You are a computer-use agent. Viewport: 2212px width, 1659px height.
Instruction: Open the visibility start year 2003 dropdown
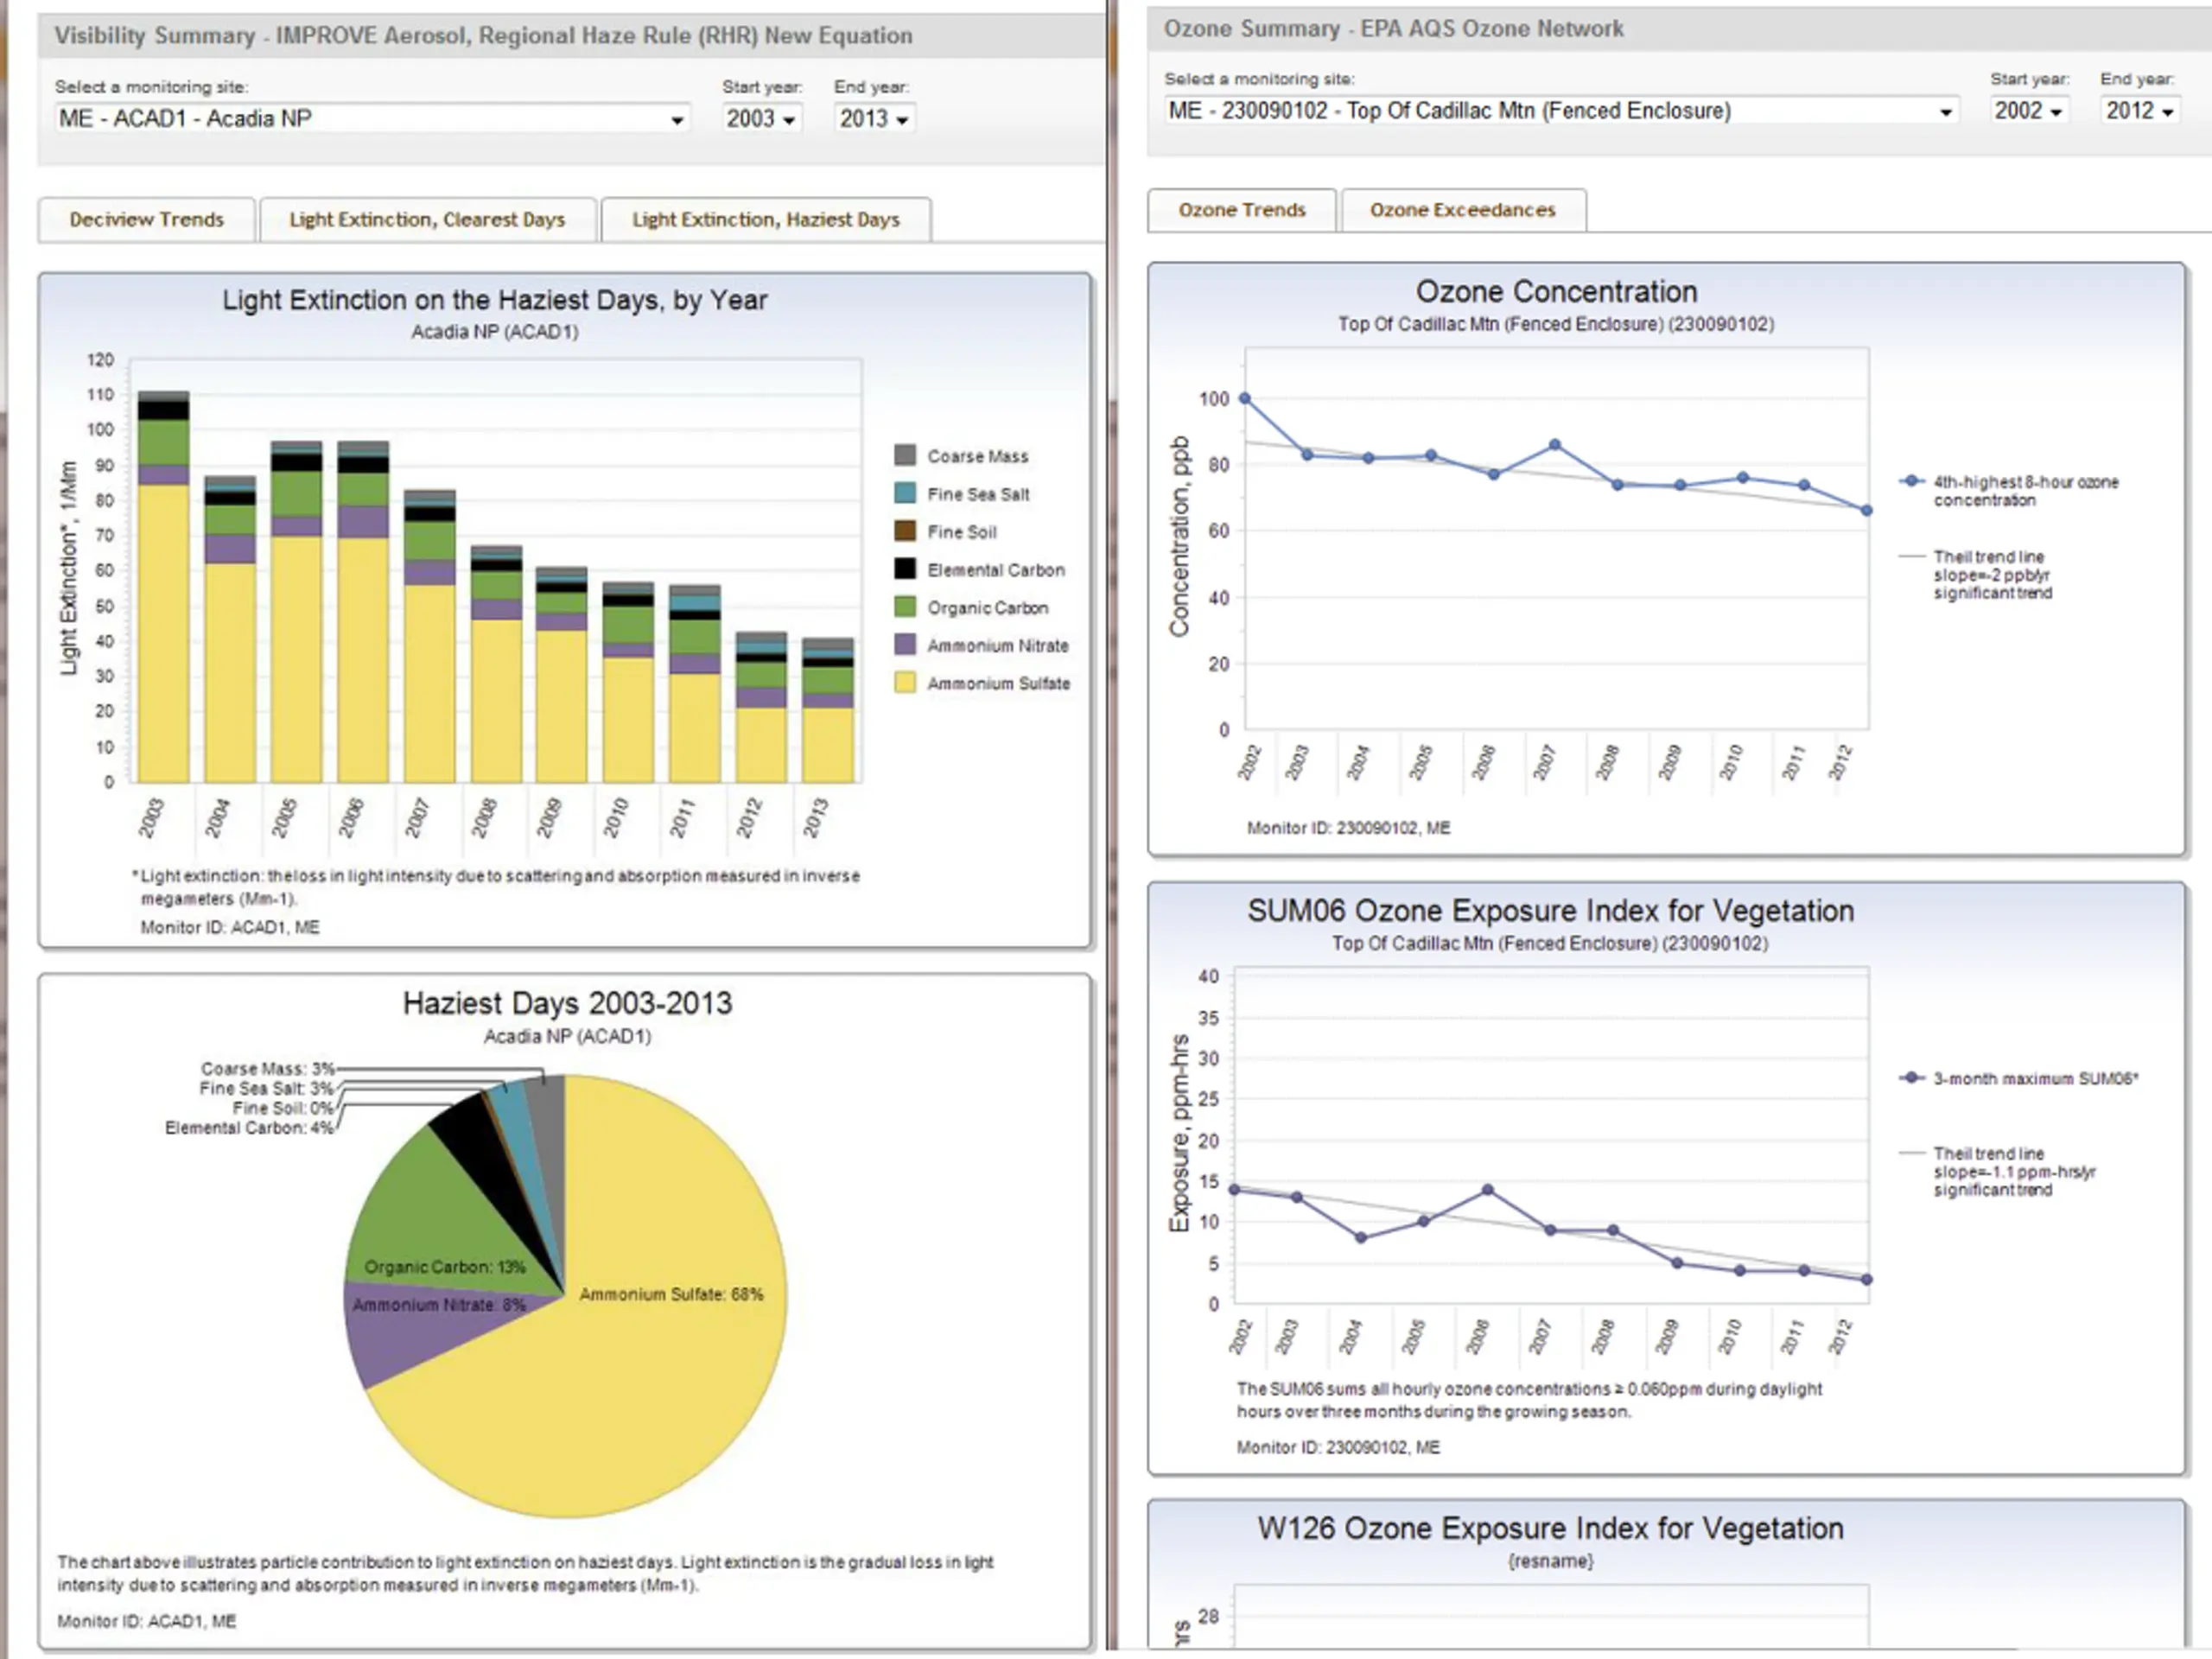760,119
